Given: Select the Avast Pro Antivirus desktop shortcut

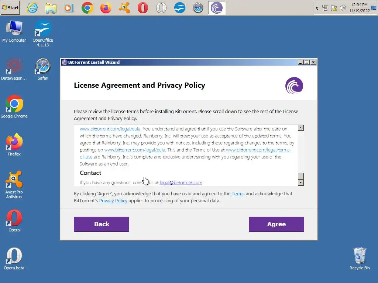Looking at the screenshot, I should point(14,185).
